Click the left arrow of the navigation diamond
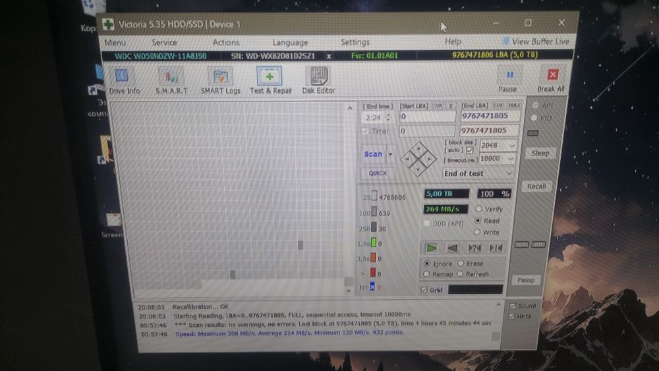This screenshot has height=371, width=659. 408,159
